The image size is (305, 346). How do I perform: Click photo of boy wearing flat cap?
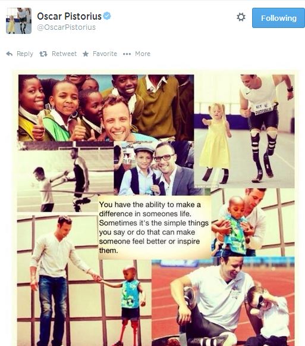[x=158, y=168]
